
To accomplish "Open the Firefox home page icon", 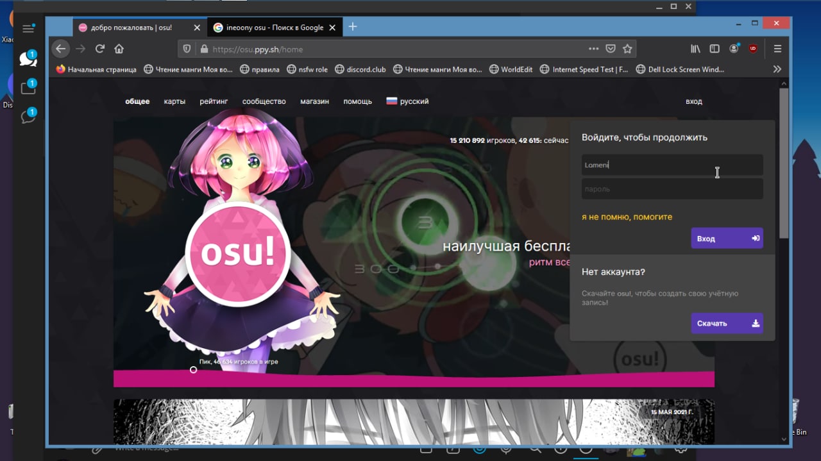I will coord(119,49).
